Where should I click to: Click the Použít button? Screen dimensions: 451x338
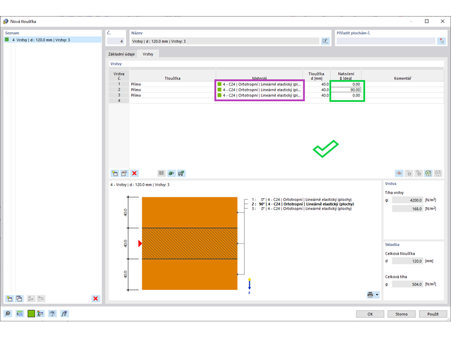coord(433,314)
